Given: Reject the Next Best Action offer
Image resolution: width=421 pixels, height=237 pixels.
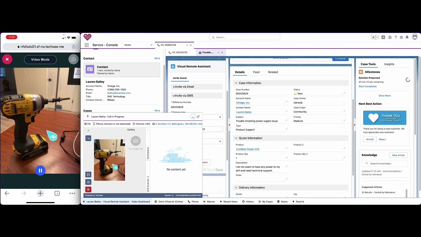Looking at the screenshot, I should pos(382,139).
